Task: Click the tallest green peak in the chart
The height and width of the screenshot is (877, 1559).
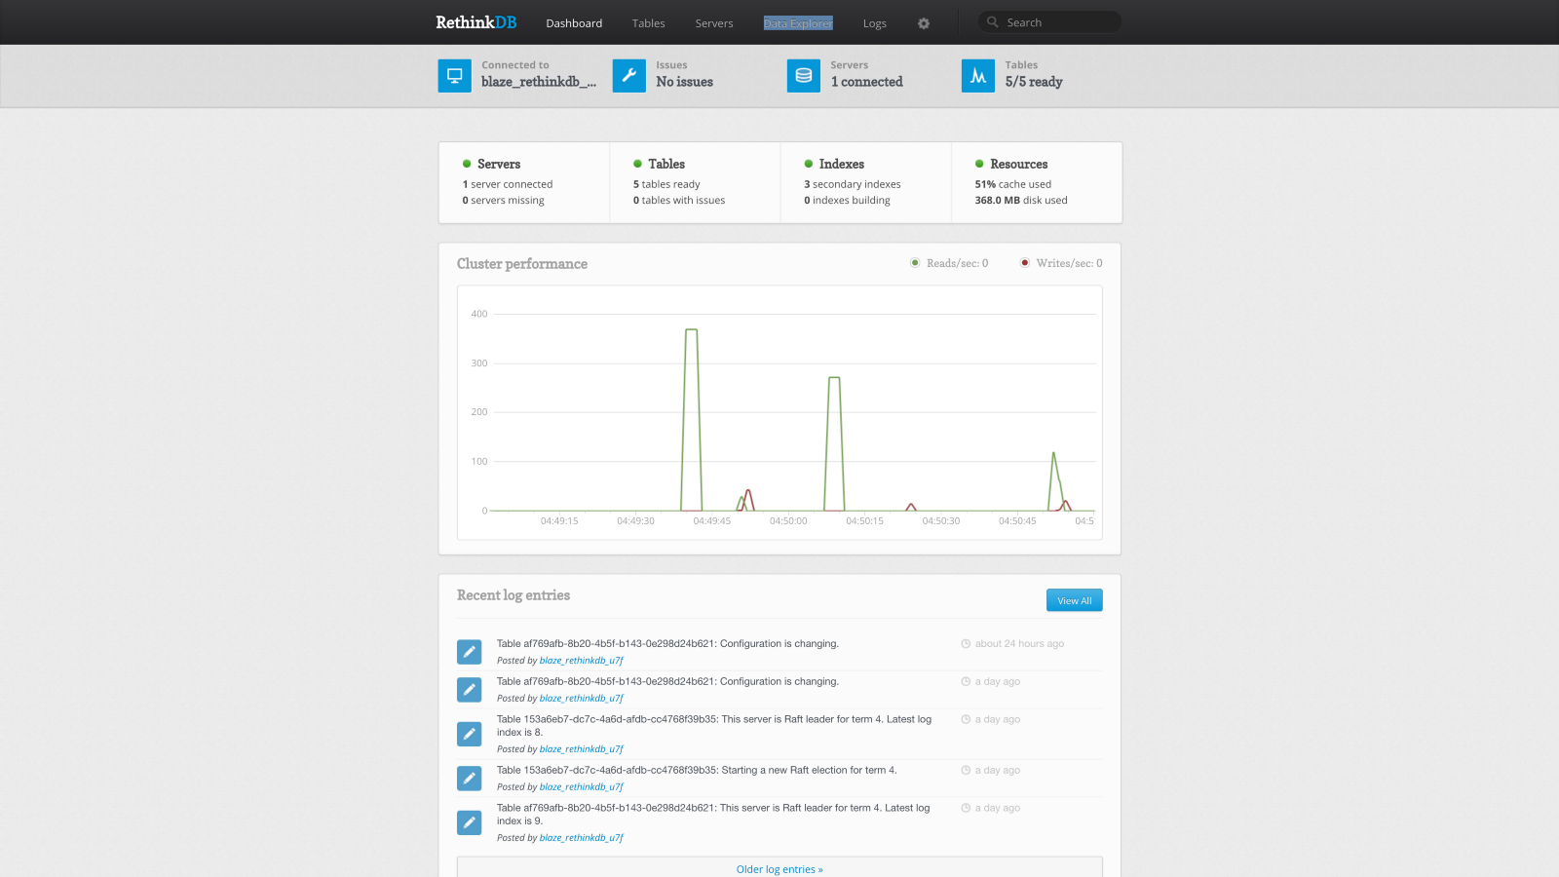Action: tap(691, 330)
